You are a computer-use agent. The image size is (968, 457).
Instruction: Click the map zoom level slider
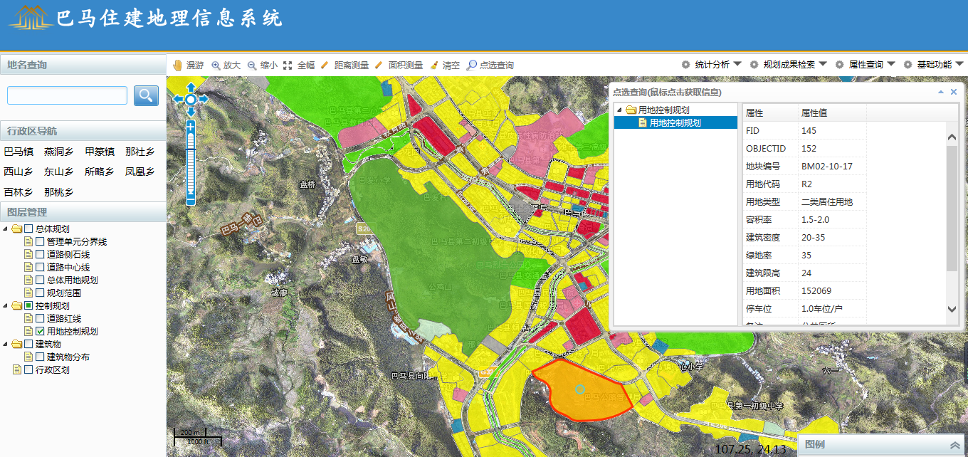point(191,164)
